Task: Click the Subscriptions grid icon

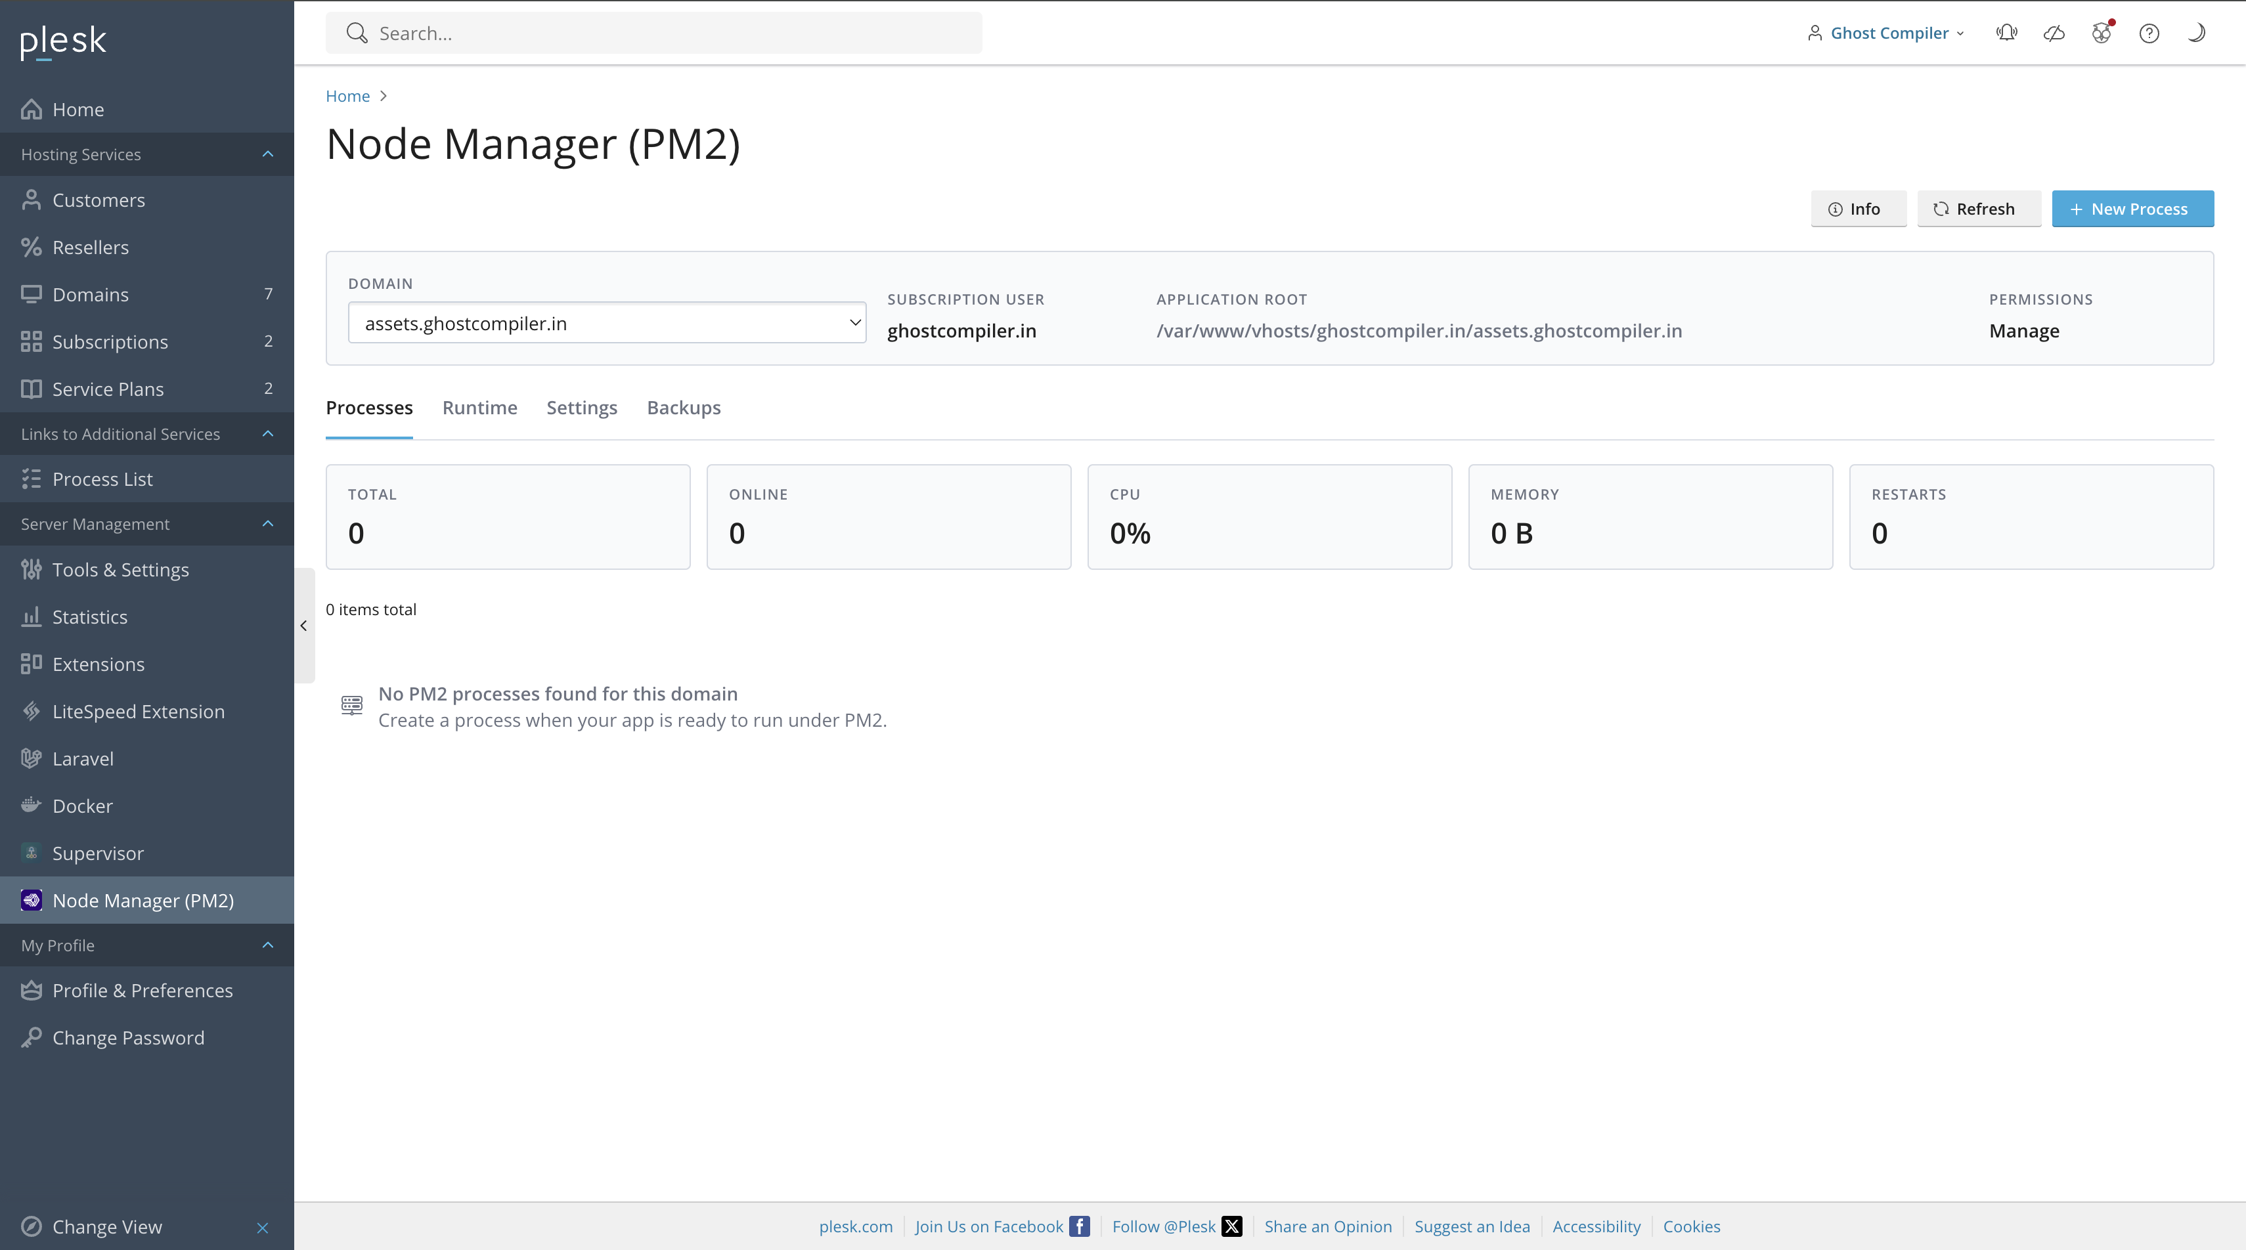Action: pyautogui.click(x=32, y=341)
